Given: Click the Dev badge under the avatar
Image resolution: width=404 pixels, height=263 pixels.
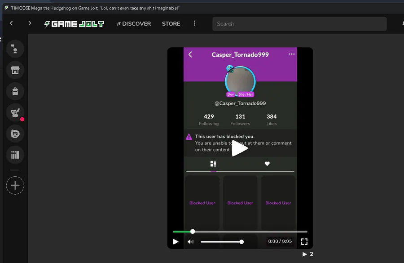Looking at the screenshot, I should point(231,94).
